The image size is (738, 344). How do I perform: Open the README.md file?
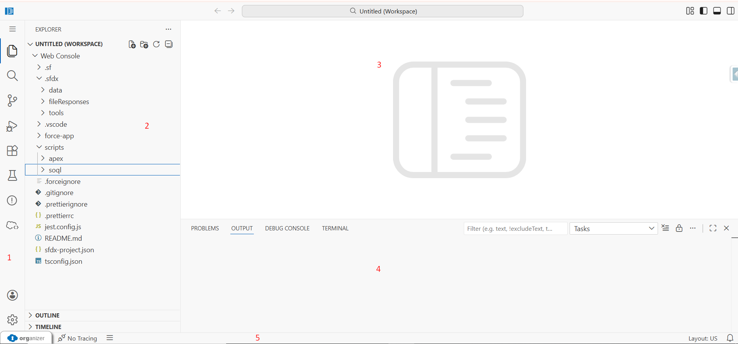point(103,238)
